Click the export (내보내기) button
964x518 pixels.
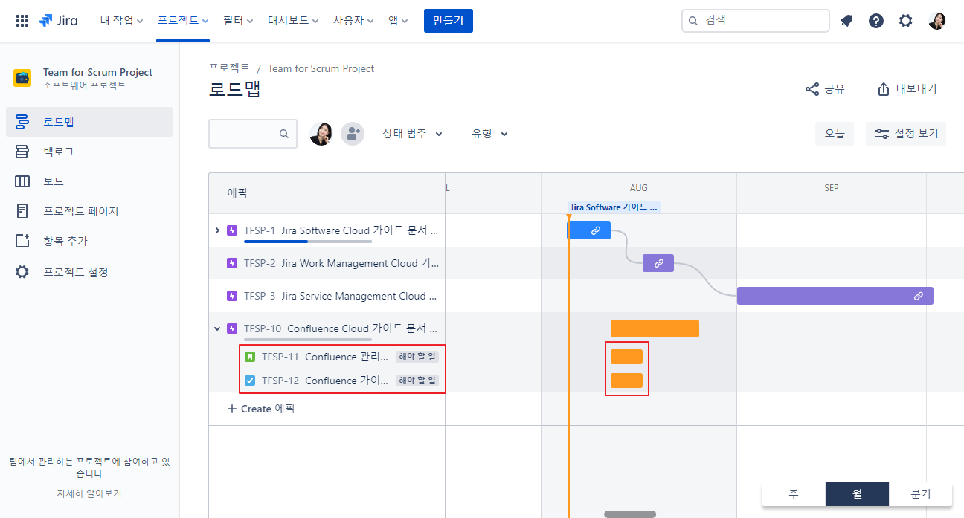907,89
